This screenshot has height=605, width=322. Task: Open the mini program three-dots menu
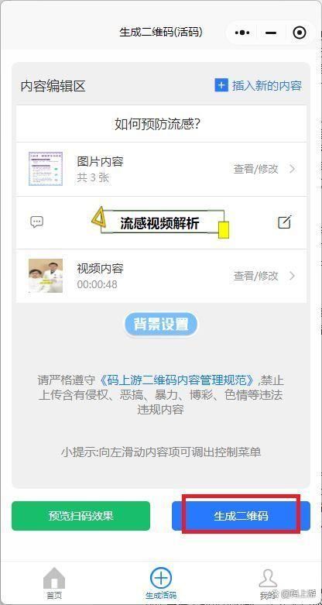click(242, 33)
